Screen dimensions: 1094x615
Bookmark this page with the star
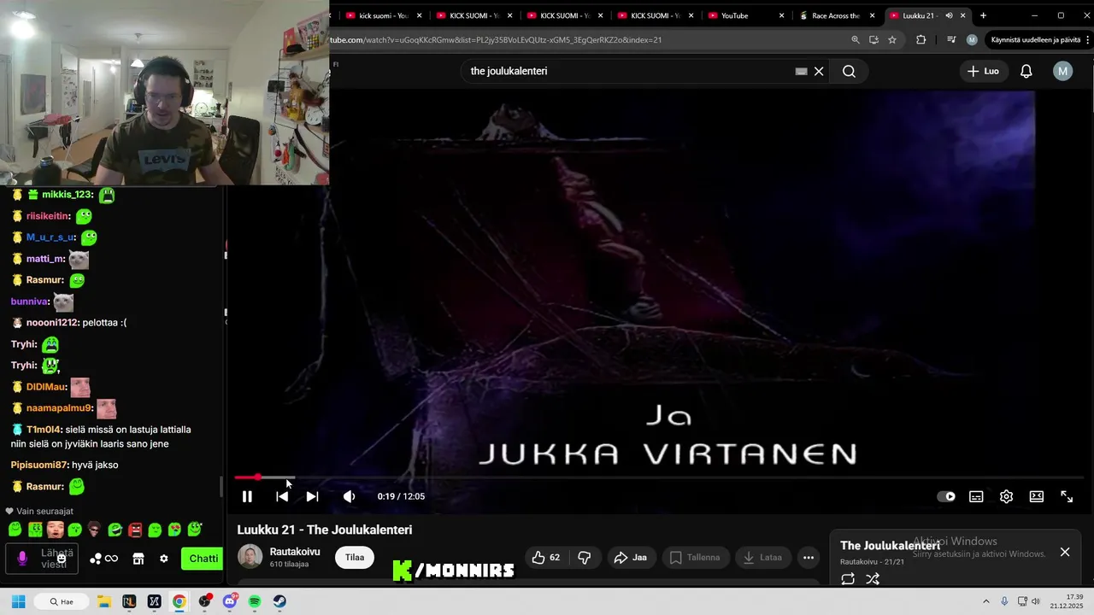click(892, 39)
